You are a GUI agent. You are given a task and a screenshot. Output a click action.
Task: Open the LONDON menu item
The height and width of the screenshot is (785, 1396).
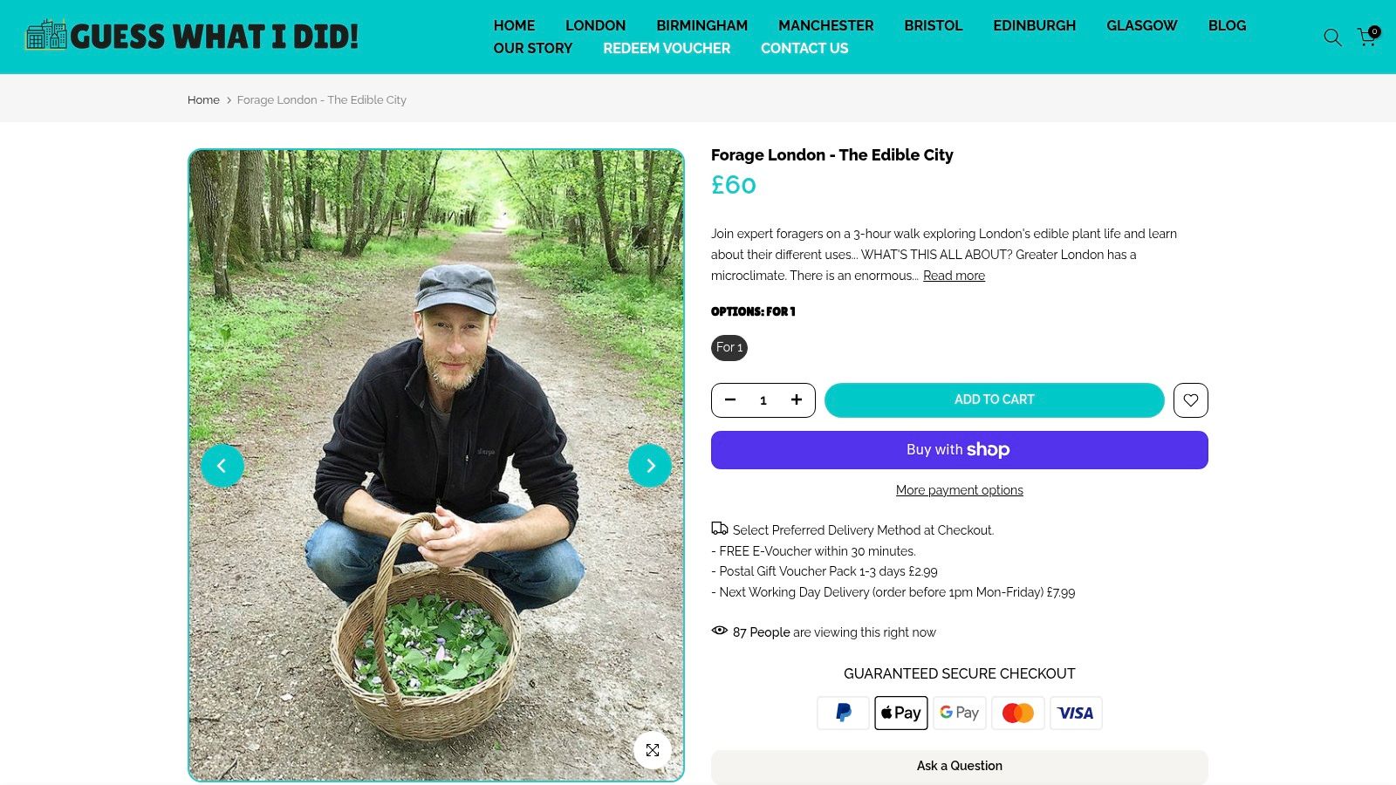coord(596,25)
